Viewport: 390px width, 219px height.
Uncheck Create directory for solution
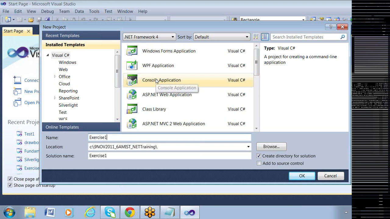coord(259,156)
